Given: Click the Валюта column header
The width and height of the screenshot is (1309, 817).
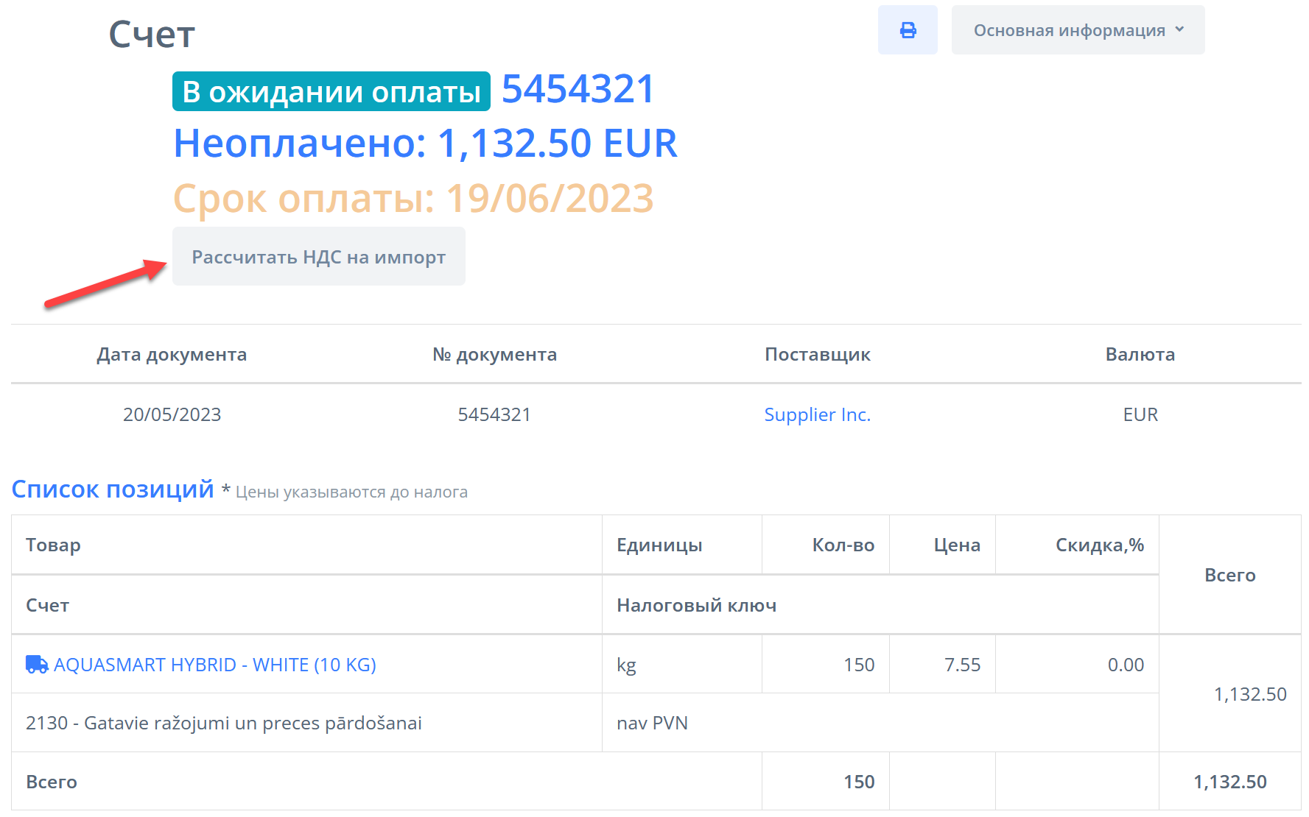Looking at the screenshot, I should coord(1140,355).
